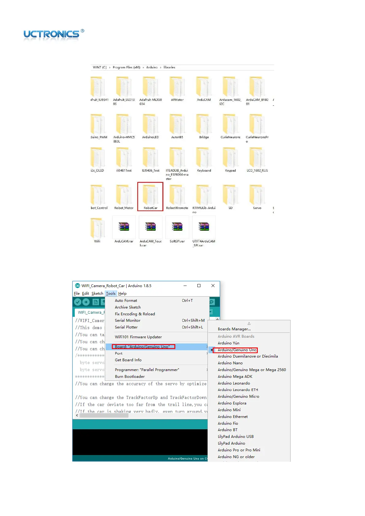Select Arduino/Genuino Uno board option

pyautogui.click(x=237, y=350)
